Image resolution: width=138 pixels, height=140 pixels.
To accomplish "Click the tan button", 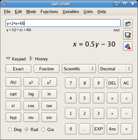I will tap(49, 106).
